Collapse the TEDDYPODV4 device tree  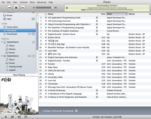pyautogui.click(x=2, y=42)
